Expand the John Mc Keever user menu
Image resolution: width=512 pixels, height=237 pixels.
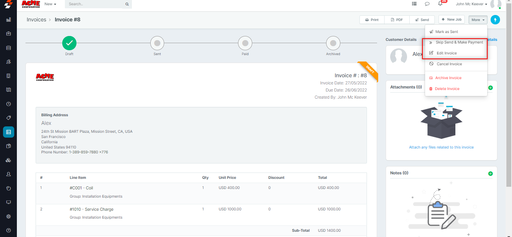(472, 4)
